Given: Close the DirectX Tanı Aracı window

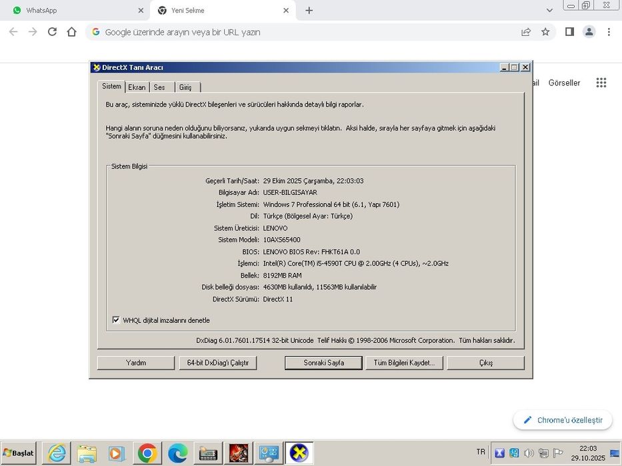Looking at the screenshot, I should (x=525, y=67).
